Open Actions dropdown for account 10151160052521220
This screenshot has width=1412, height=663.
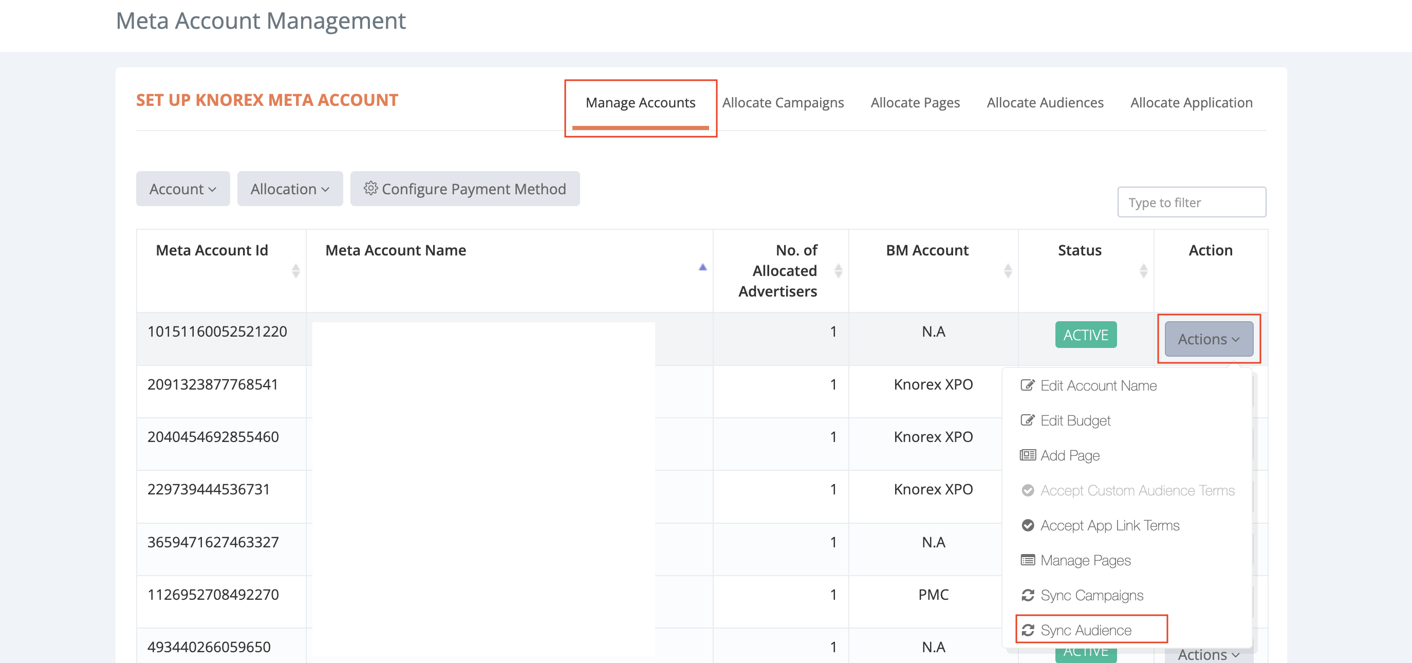point(1209,339)
